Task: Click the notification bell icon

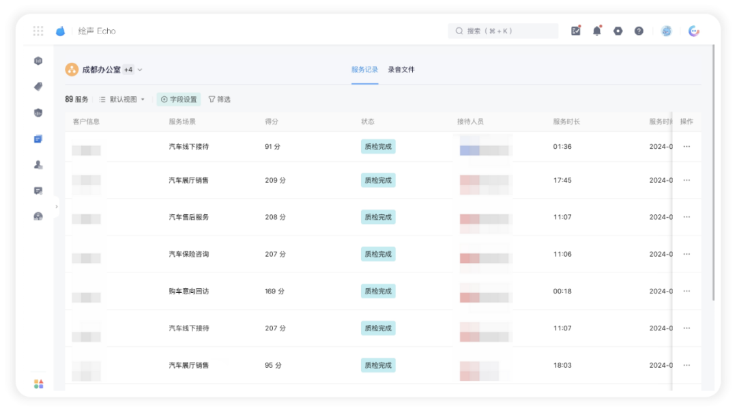Action: [x=597, y=31]
